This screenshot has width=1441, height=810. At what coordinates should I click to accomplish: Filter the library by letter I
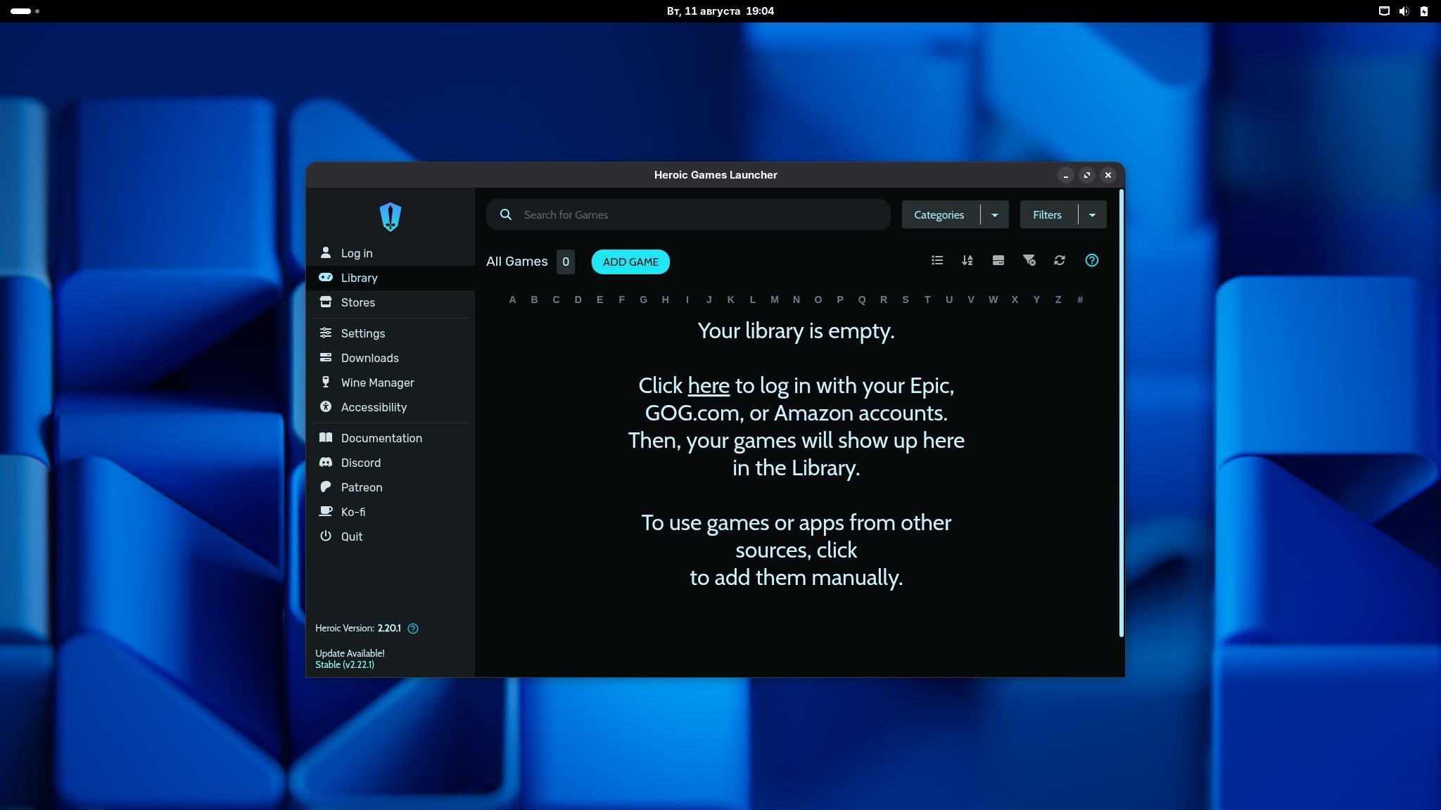coord(687,300)
